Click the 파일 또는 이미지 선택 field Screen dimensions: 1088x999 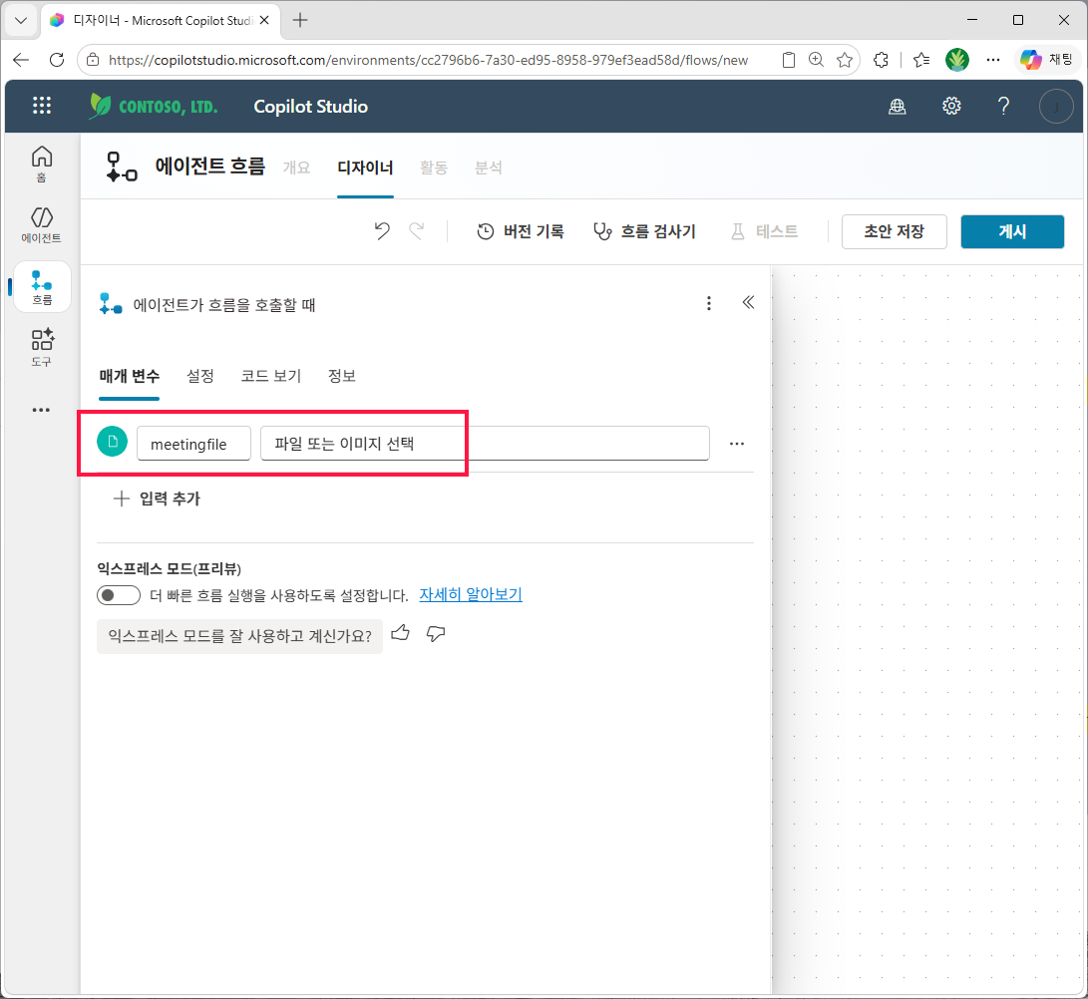(x=485, y=444)
